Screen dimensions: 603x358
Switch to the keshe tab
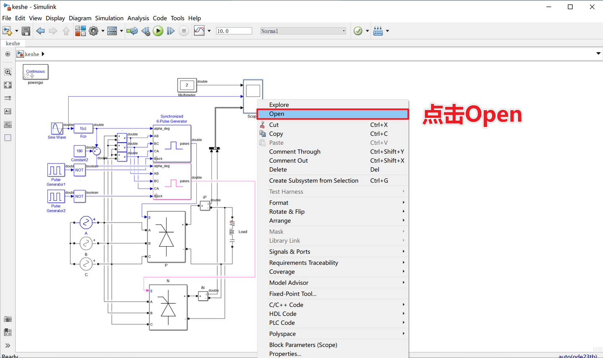point(13,43)
